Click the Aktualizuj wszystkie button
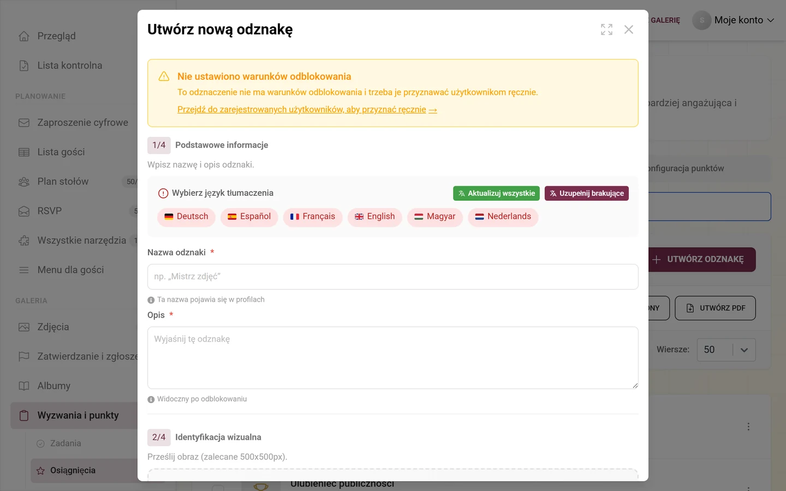The image size is (786, 491). tap(496, 194)
